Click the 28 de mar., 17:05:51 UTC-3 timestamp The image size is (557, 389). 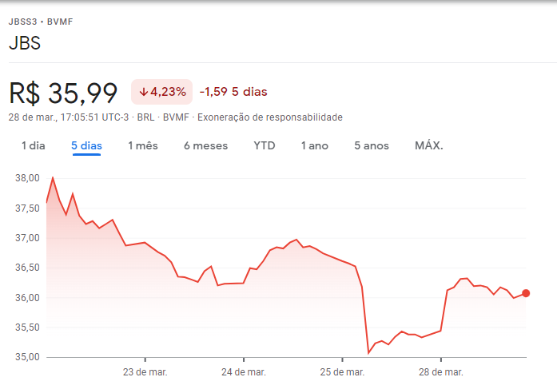coord(69,117)
